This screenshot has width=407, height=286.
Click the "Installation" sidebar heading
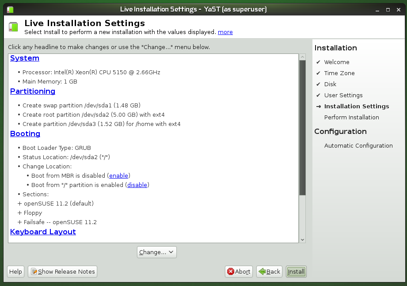335,48
